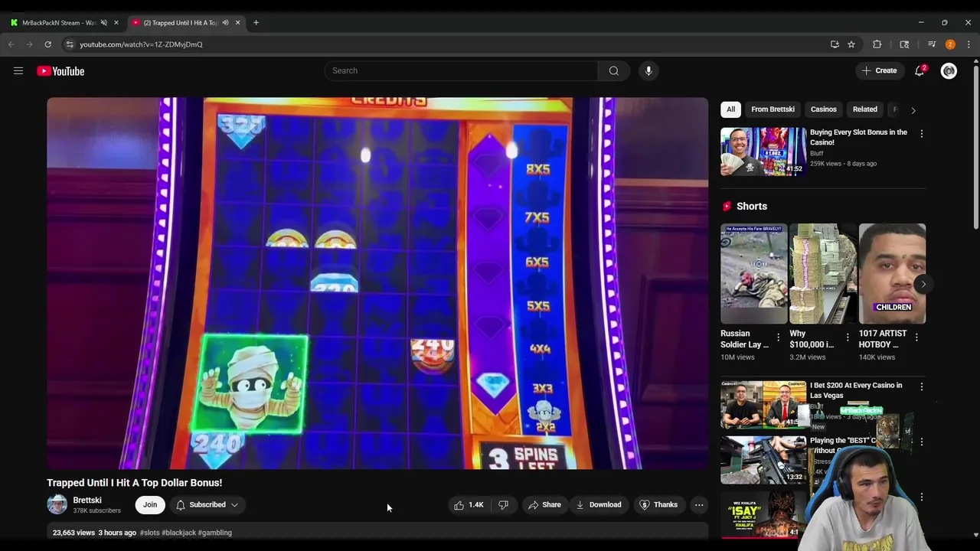Open a new browser tab

[256, 22]
